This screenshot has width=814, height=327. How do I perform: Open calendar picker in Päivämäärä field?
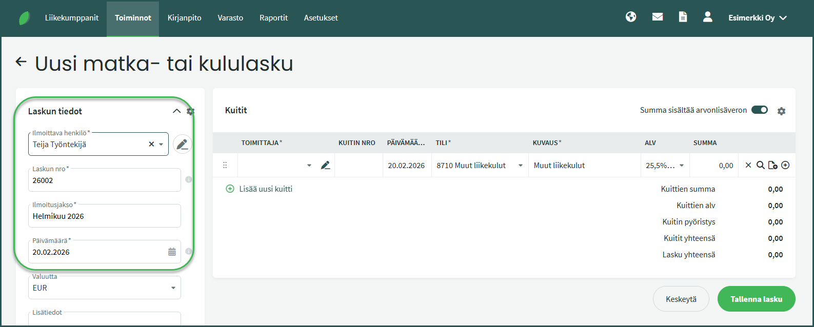point(172,252)
